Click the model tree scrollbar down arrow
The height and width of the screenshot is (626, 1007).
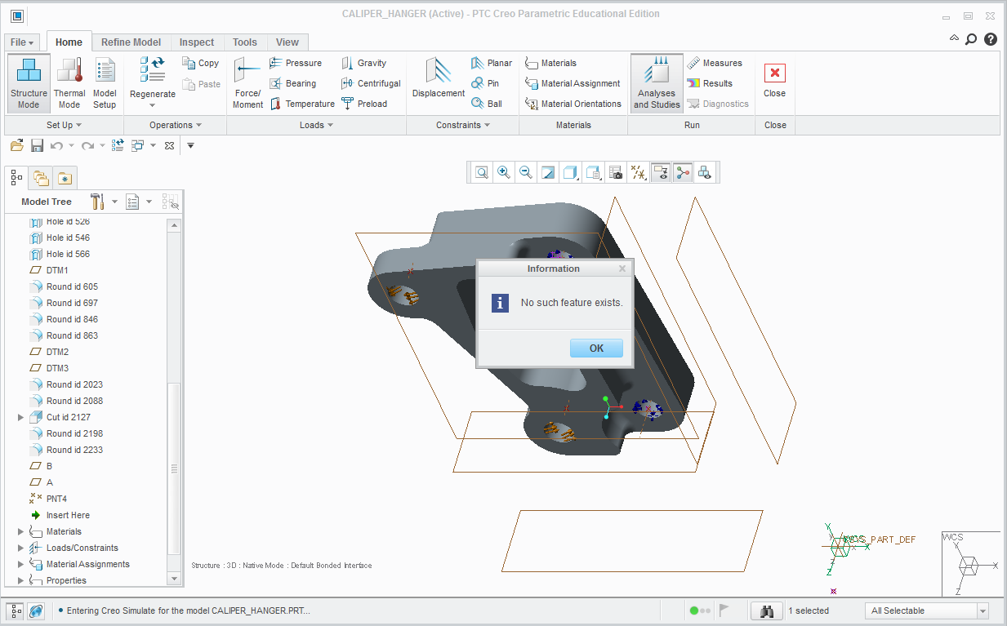174,578
